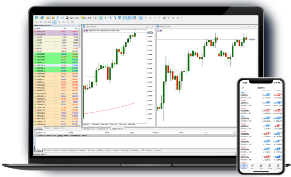Toggle Algo Trading on or off
This screenshot has width=291, height=177.
tap(72, 18)
